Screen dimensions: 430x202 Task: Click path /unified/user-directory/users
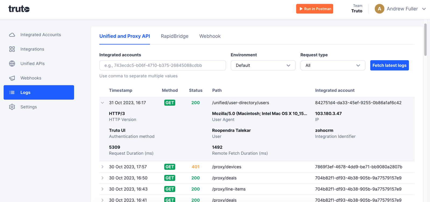(x=241, y=103)
